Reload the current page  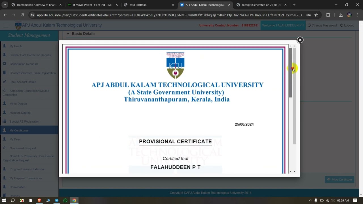[x=22, y=15]
